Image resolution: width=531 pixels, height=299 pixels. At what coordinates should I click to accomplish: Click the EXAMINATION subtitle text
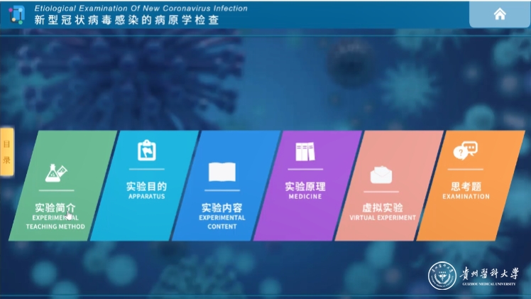[x=466, y=197]
